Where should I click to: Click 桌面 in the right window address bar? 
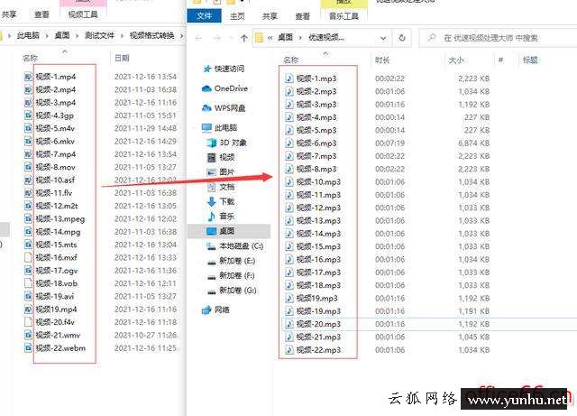click(x=285, y=37)
